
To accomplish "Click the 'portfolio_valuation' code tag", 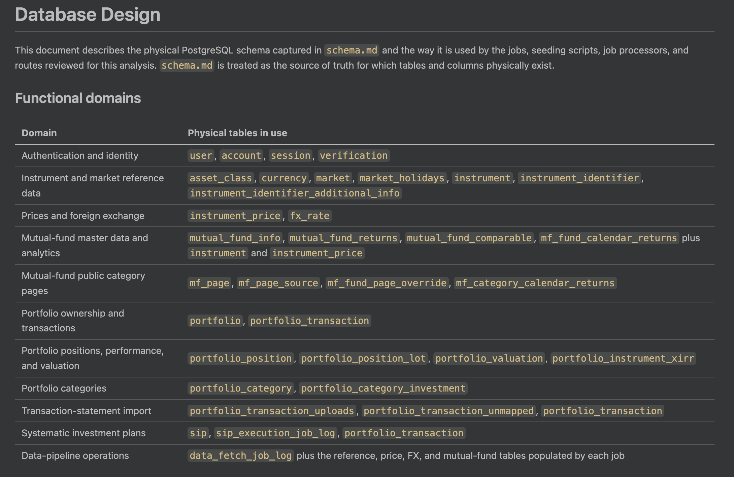I will pos(489,358).
